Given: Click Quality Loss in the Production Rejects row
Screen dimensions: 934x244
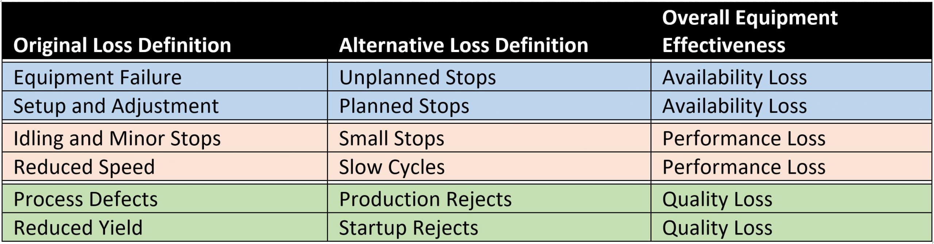Looking at the screenshot, I should pos(717,199).
